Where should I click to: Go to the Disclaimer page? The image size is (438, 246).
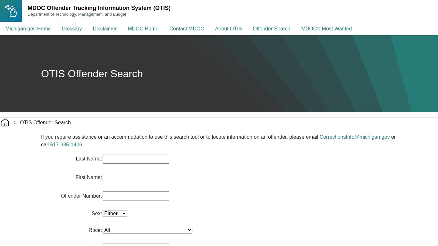coord(105,29)
